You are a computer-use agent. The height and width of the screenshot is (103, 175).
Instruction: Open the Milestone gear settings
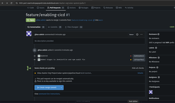point(158,58)
